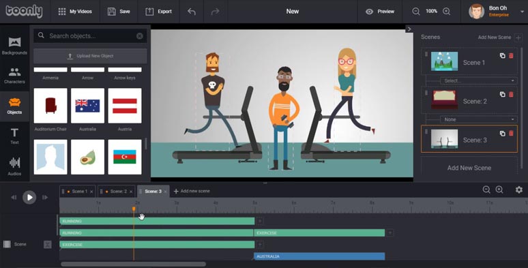This screenshot has width=528, height=268.
Task: Click the Upload New Object button
Action: 90,56
